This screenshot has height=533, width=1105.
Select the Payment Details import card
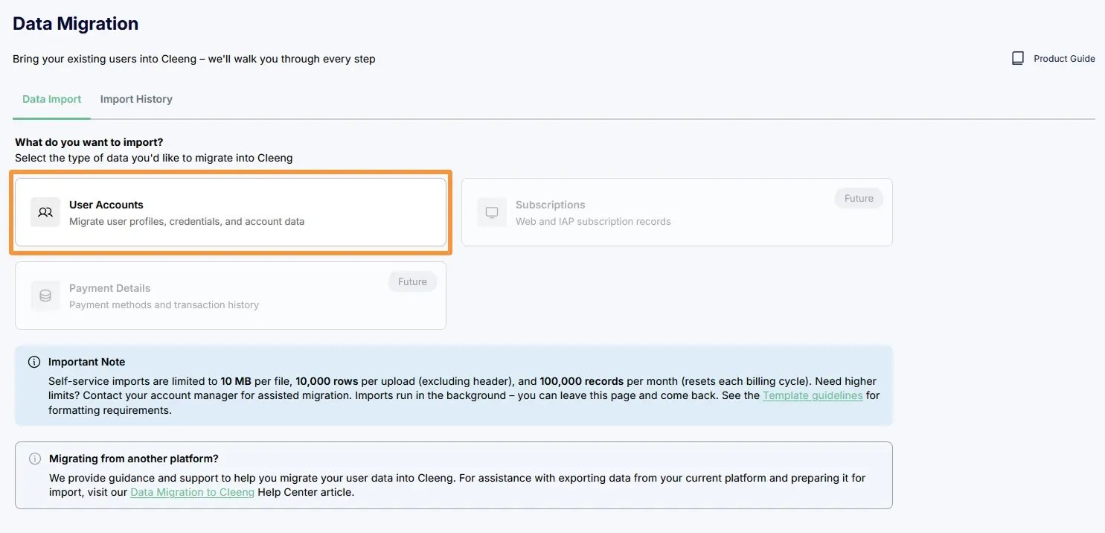[231, 296]
